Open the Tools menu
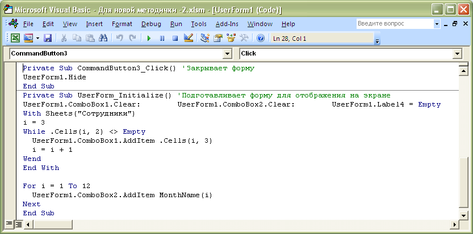 coord(199,24)
